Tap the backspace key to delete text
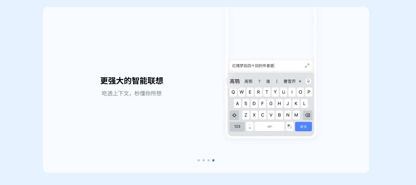416x185 pixels. 307,115
